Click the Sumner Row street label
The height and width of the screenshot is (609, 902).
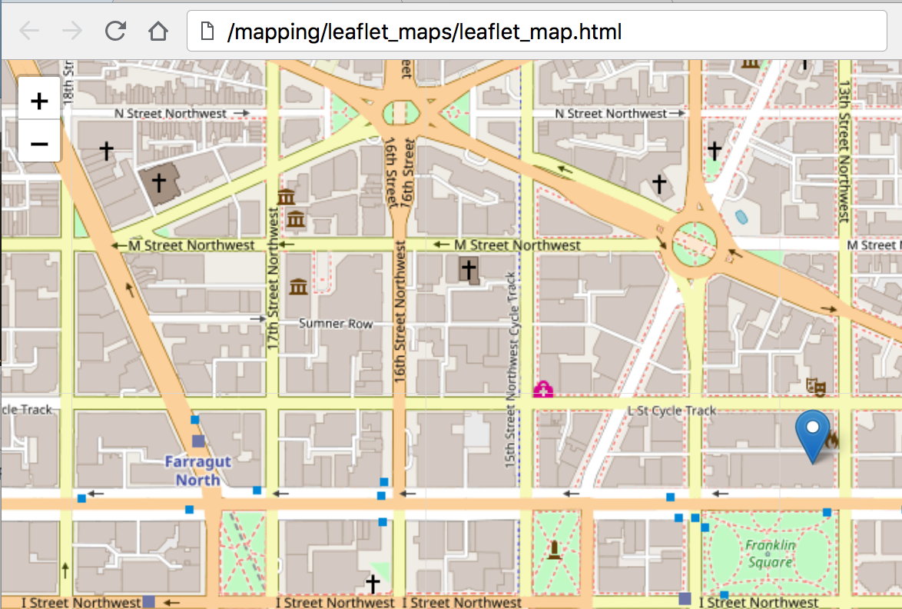coord(336,324)
